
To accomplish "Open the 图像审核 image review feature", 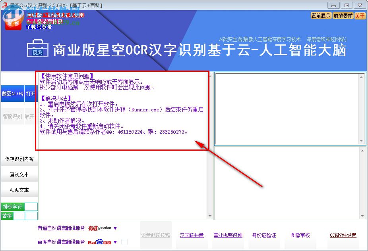I will [300, 235].
